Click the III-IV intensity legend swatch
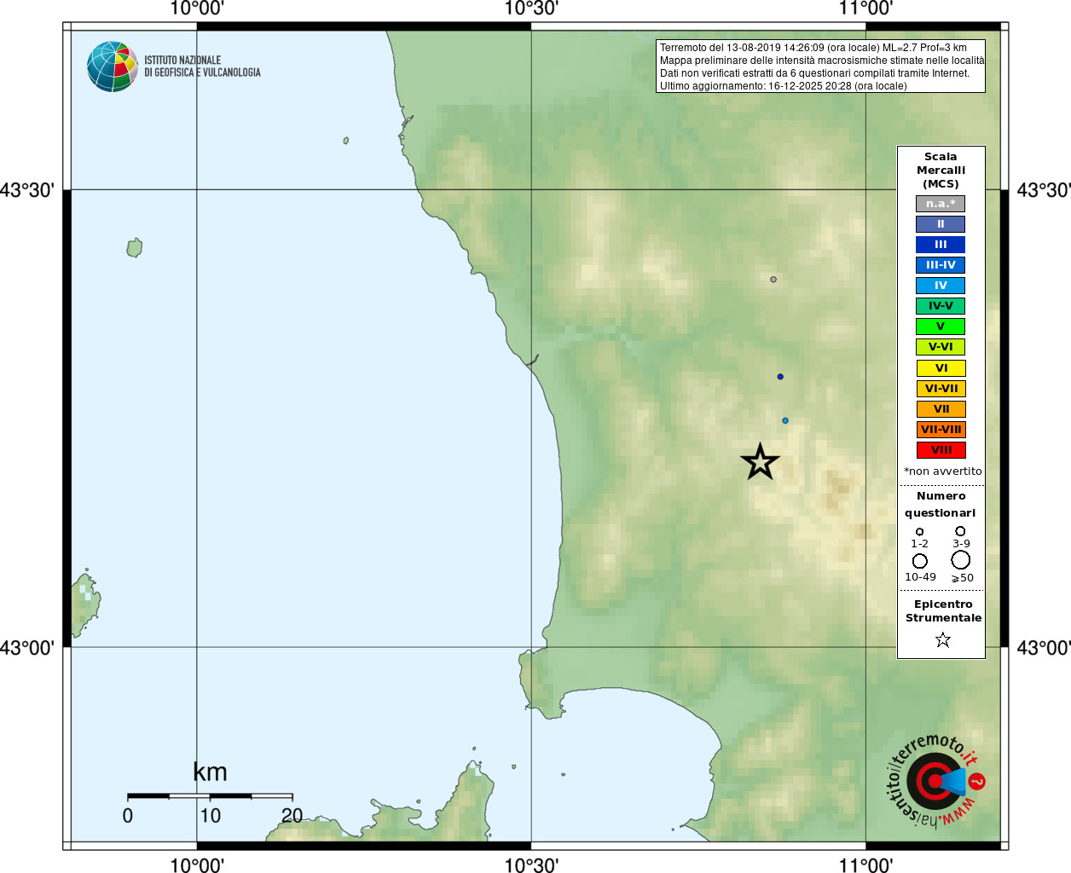Viewport: 1071px width, 873px height. [941, 265]
